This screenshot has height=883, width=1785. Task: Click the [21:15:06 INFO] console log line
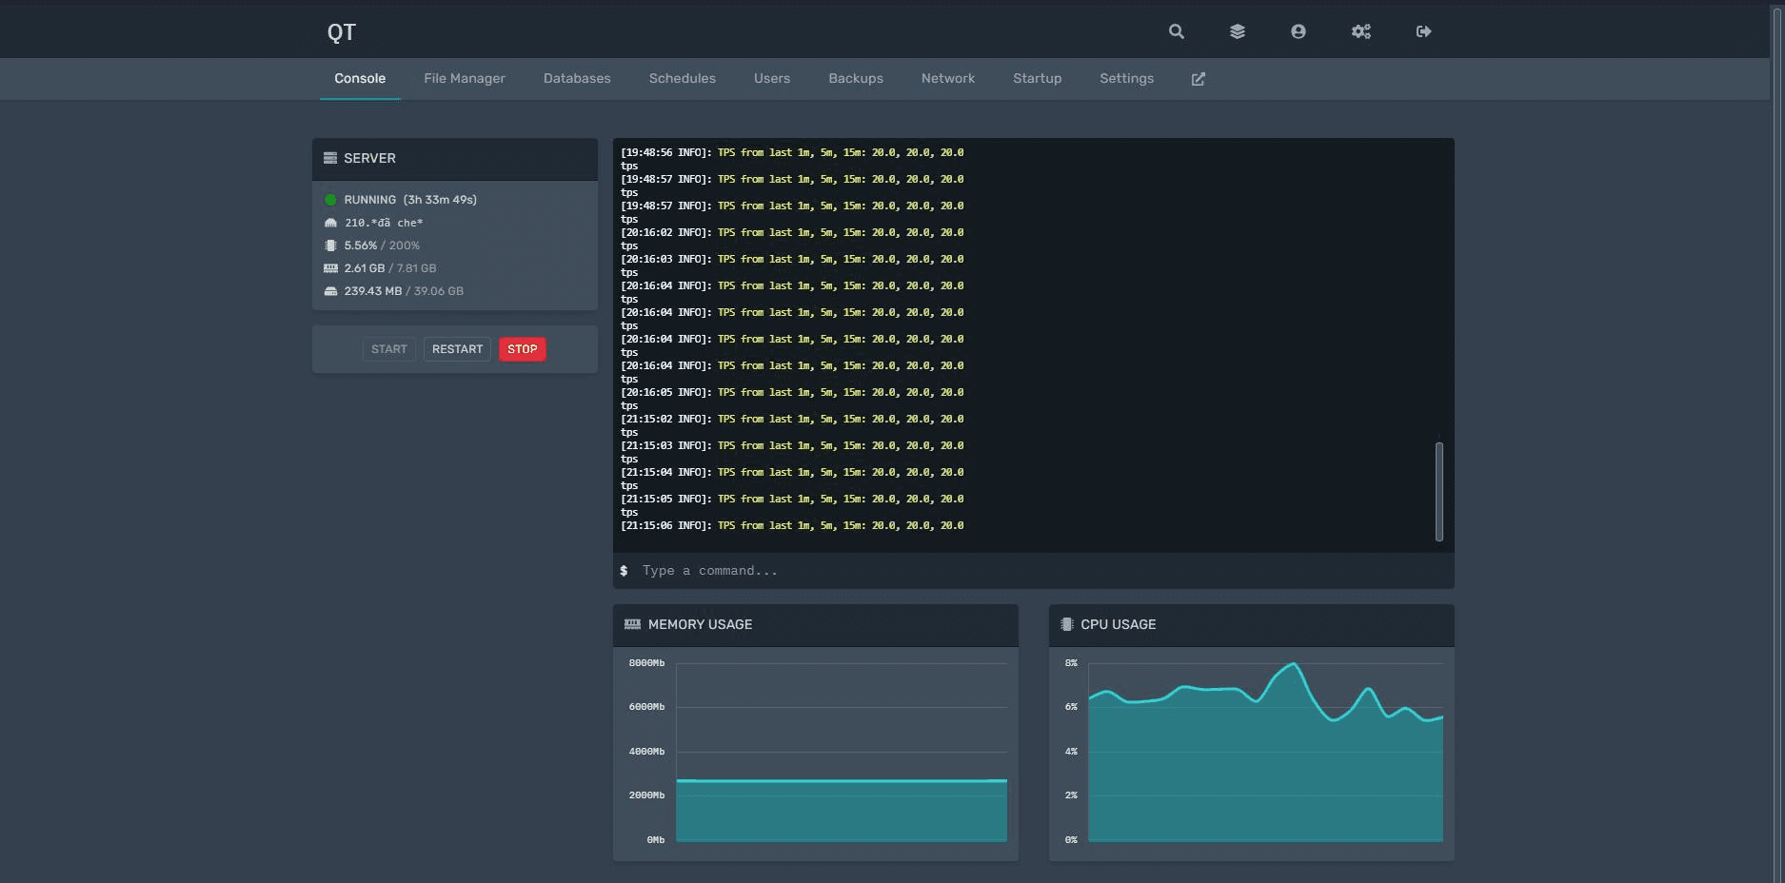(x=792, y=525)
